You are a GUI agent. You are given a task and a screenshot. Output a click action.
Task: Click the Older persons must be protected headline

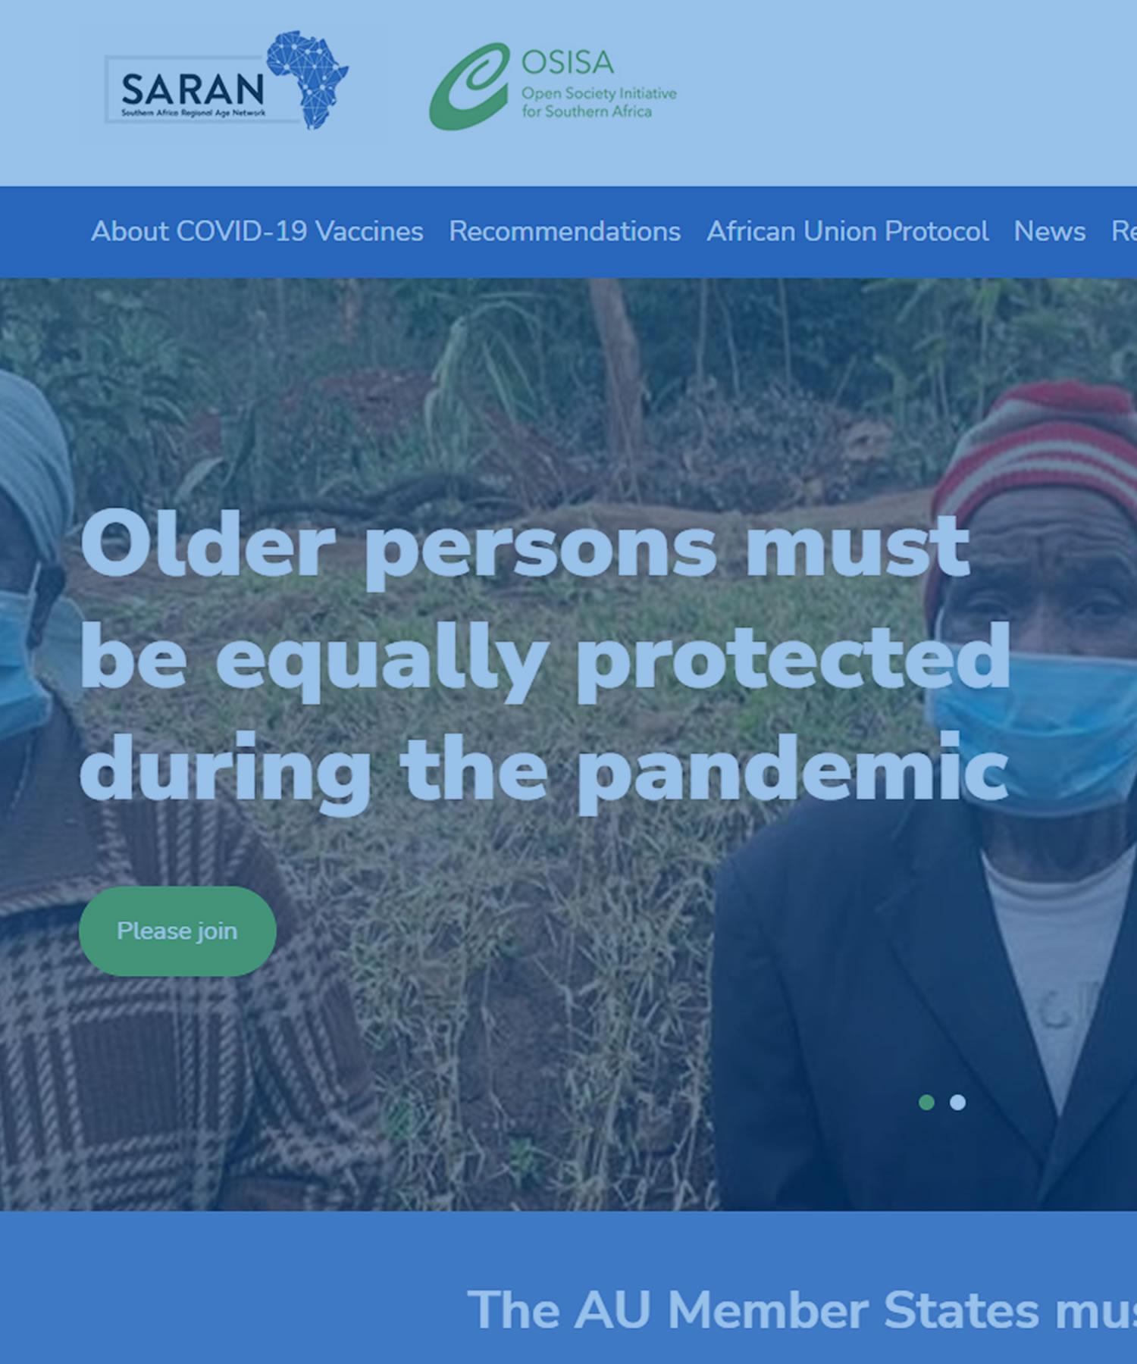tap(544, 656)
